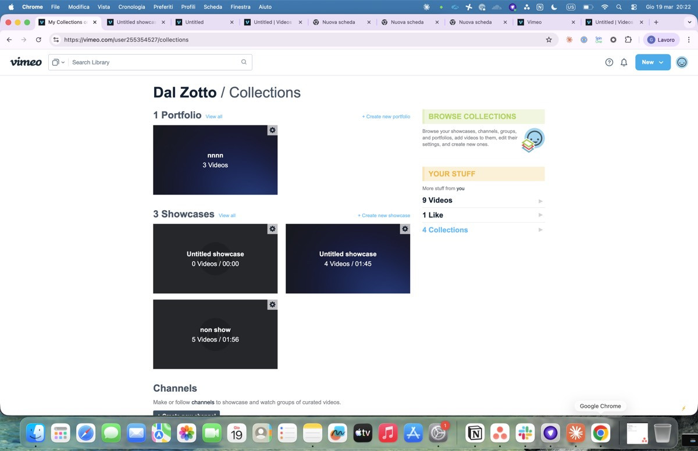698x451 pixels.
Task: Click the Dal Zotto heading name
Action: 185,92
